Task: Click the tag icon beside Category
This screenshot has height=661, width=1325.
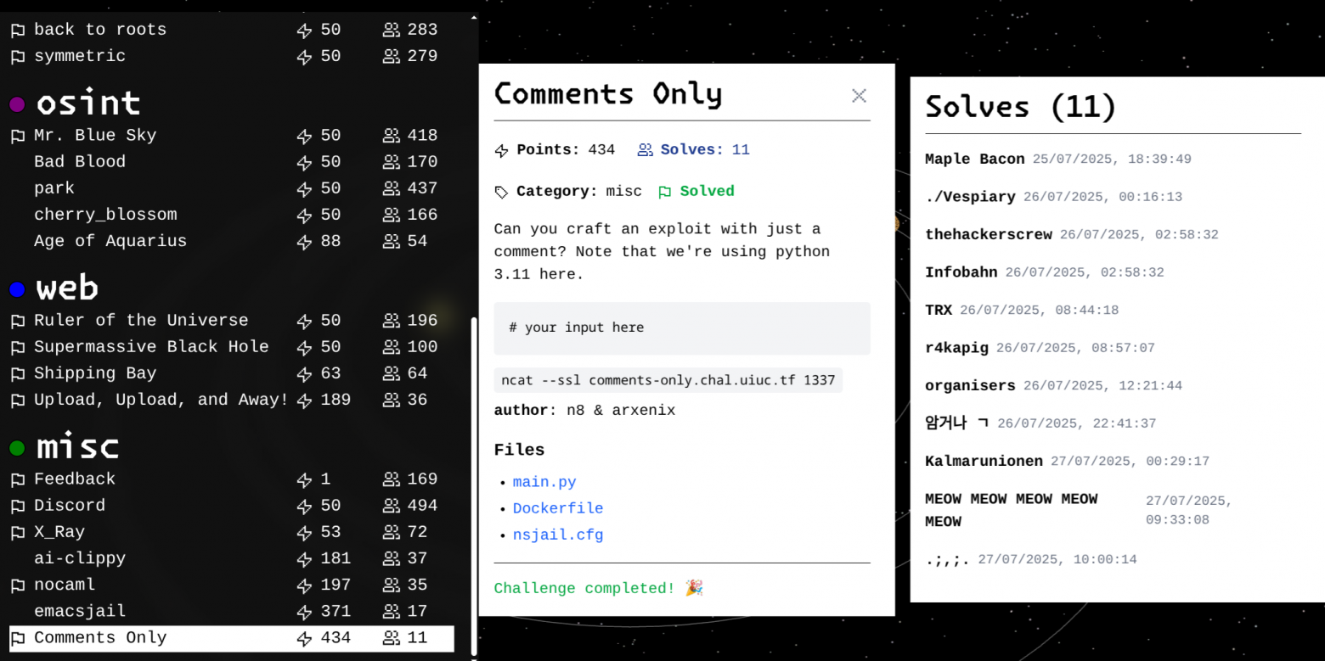Action: (501, 193)
